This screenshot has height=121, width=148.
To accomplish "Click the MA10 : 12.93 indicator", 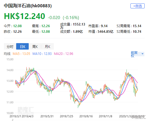I will pyautogui.click(x=42, y=54).
